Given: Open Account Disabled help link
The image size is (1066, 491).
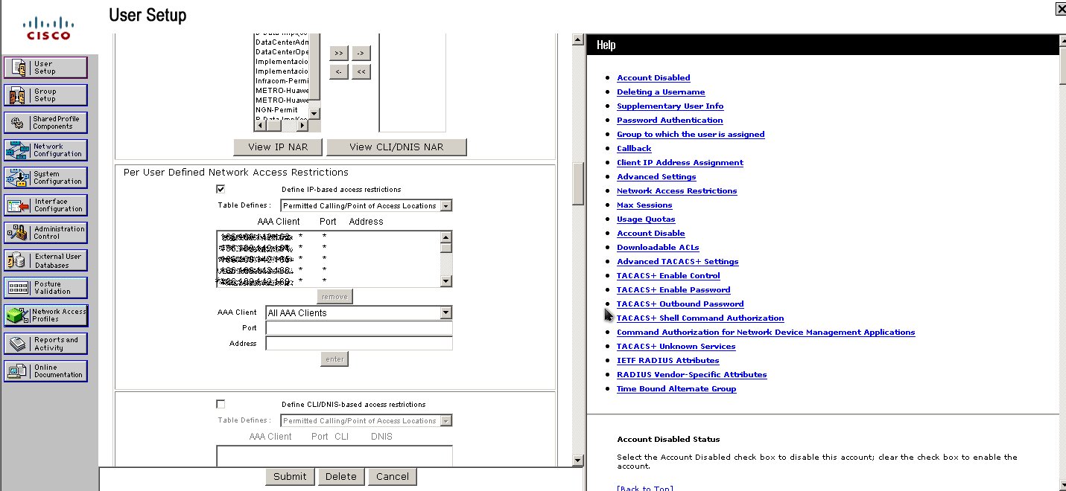Looking at the screenshot, I should (x=653, y=77).
